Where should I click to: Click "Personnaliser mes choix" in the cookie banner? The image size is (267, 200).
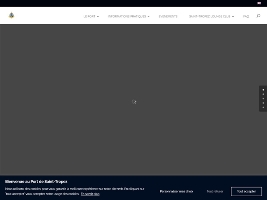pos(176,191)
